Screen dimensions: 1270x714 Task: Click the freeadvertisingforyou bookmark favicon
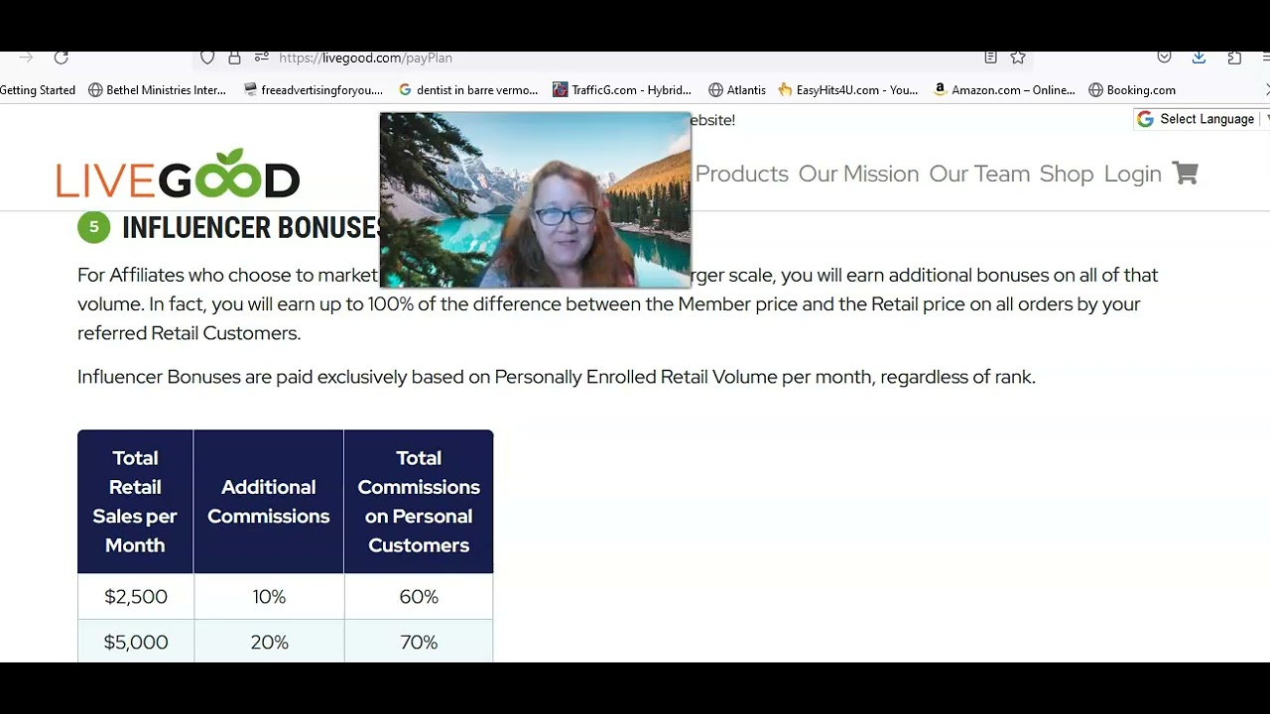250,89
